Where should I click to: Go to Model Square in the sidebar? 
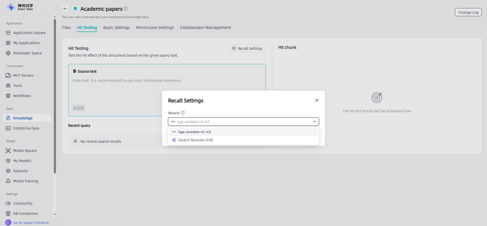25,151
